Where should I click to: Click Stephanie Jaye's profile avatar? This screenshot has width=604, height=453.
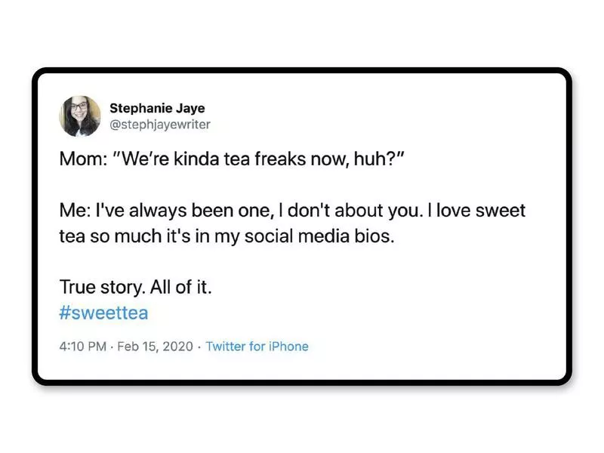tap(80, 116)
